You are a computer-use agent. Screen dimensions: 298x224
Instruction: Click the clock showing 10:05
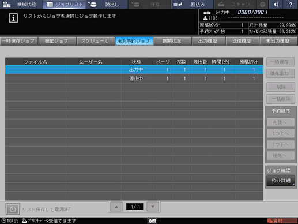[x=10, y=221]
